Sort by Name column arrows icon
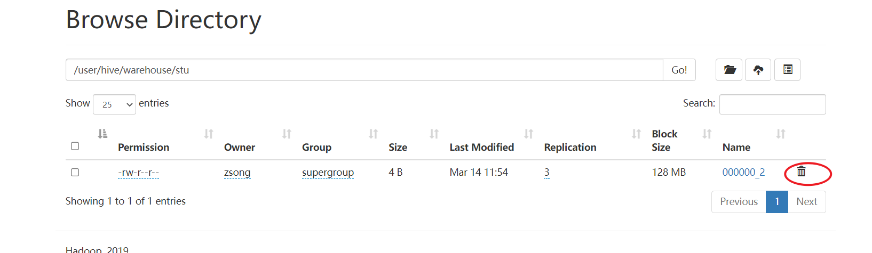The height and width of the screenshot is (253, 872). tap(780, 134)
